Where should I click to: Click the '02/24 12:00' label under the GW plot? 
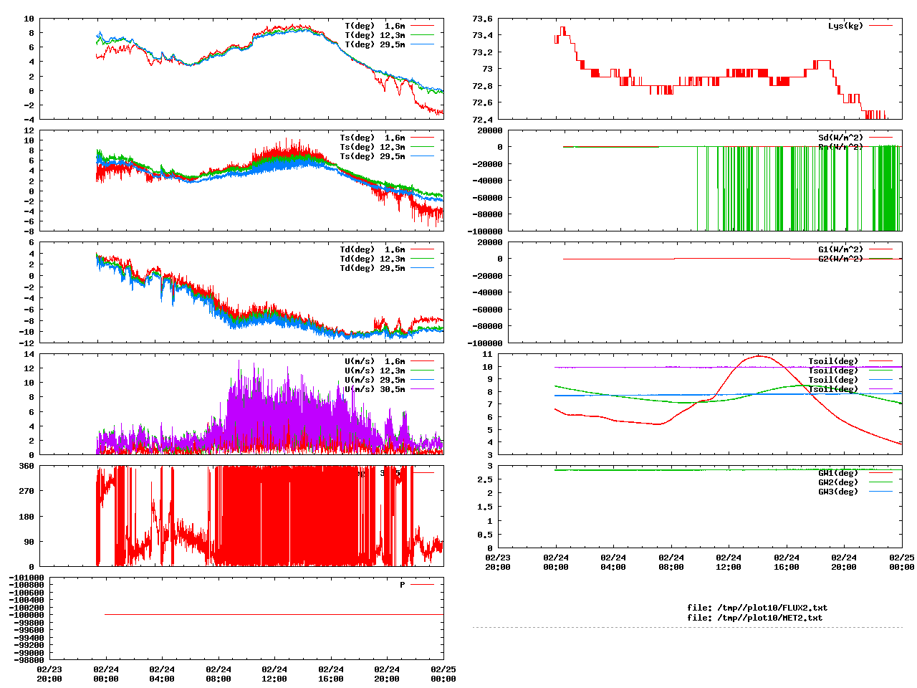pos(729,562)
